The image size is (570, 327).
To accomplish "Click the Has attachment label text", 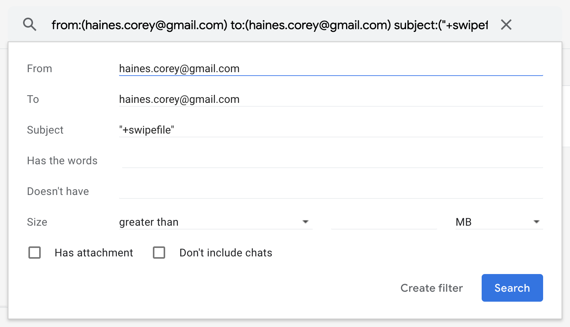I will pos(94,253).
